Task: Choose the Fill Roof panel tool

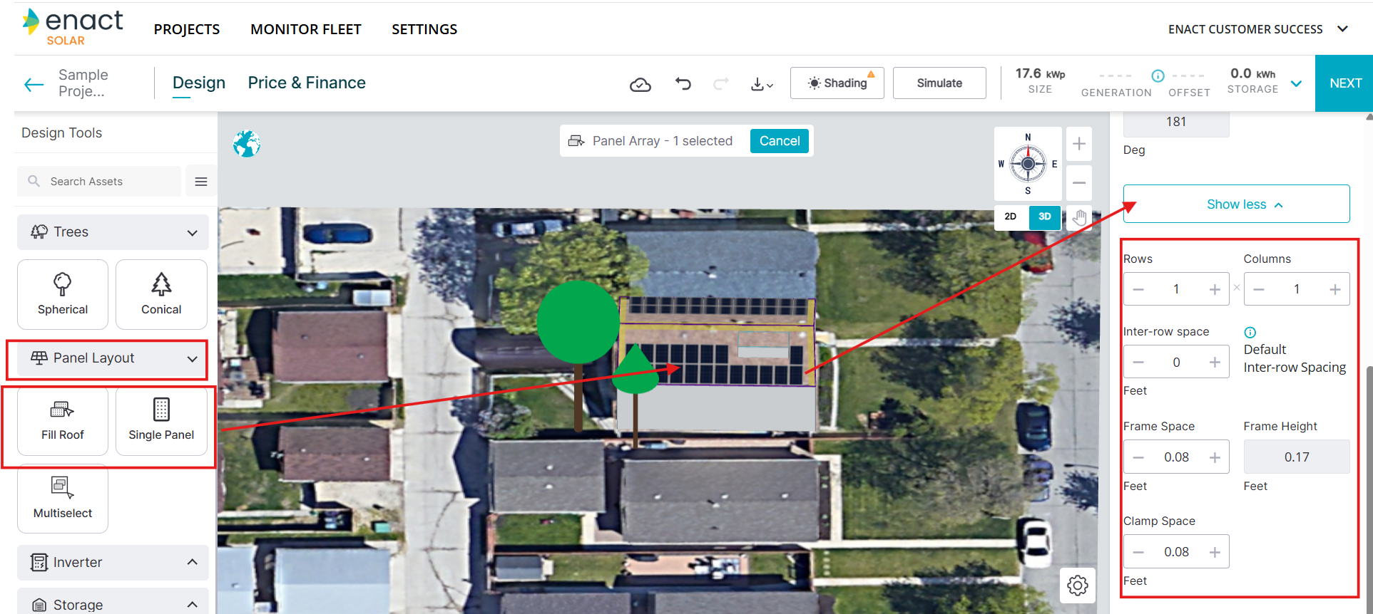Action: point(63,420)
